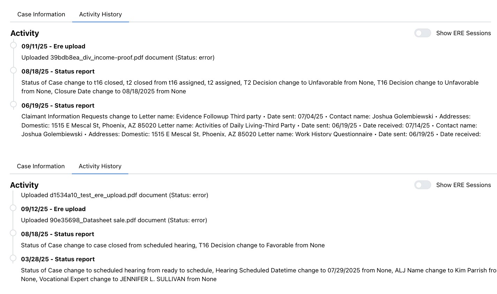Toggle the bottom Show ERE Sessions switch
The width and height of the screenshot is (497, 294).
[422, 185]
